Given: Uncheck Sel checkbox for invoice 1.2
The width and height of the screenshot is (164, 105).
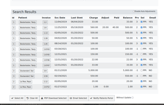Looking at the screenshot, I should (x=142, y=22).
